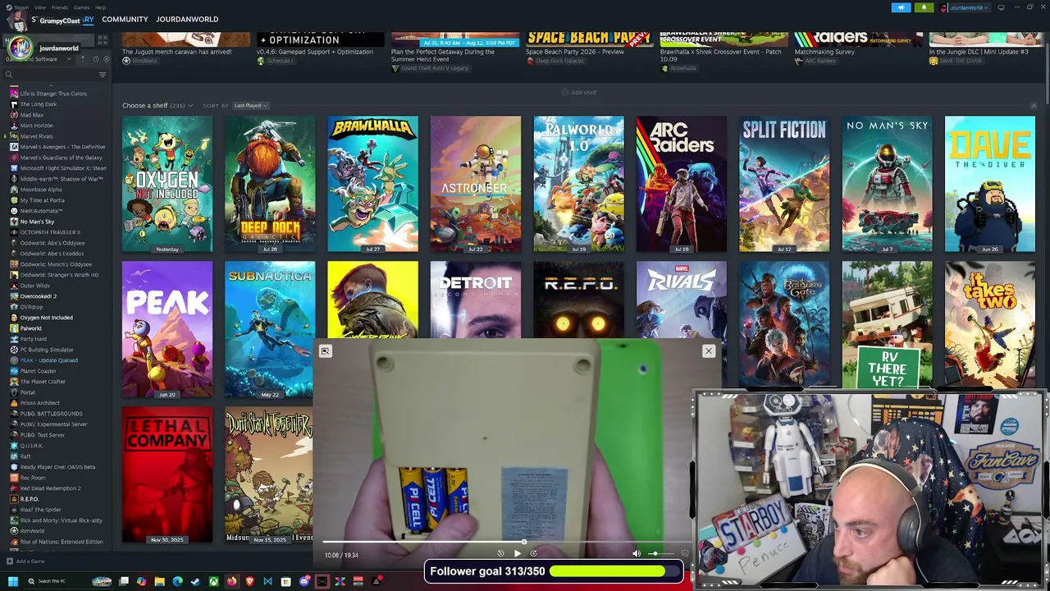Open the JOURDANWORLD profile tab

[187, 19]
